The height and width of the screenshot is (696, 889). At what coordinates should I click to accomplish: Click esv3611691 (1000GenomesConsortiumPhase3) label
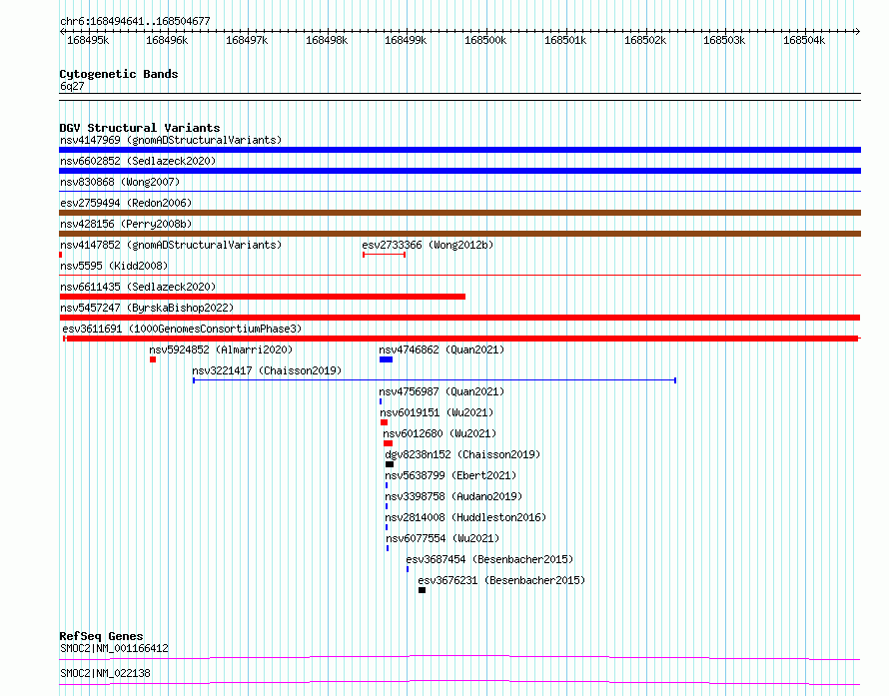(x=182, y=329)
